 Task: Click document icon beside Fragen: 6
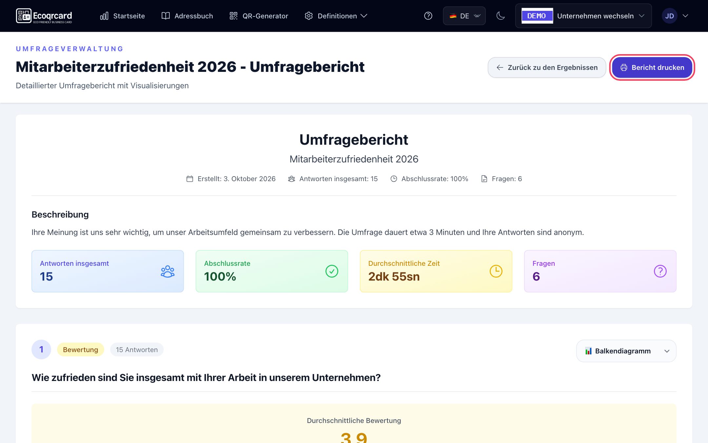(484, 179)
